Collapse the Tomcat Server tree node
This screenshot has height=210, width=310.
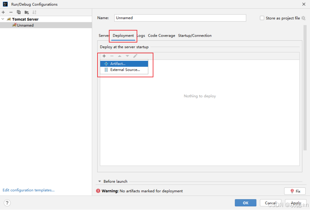3,19
